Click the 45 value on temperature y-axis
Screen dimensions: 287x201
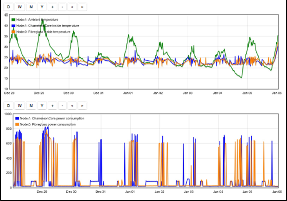tap(6, 15)
